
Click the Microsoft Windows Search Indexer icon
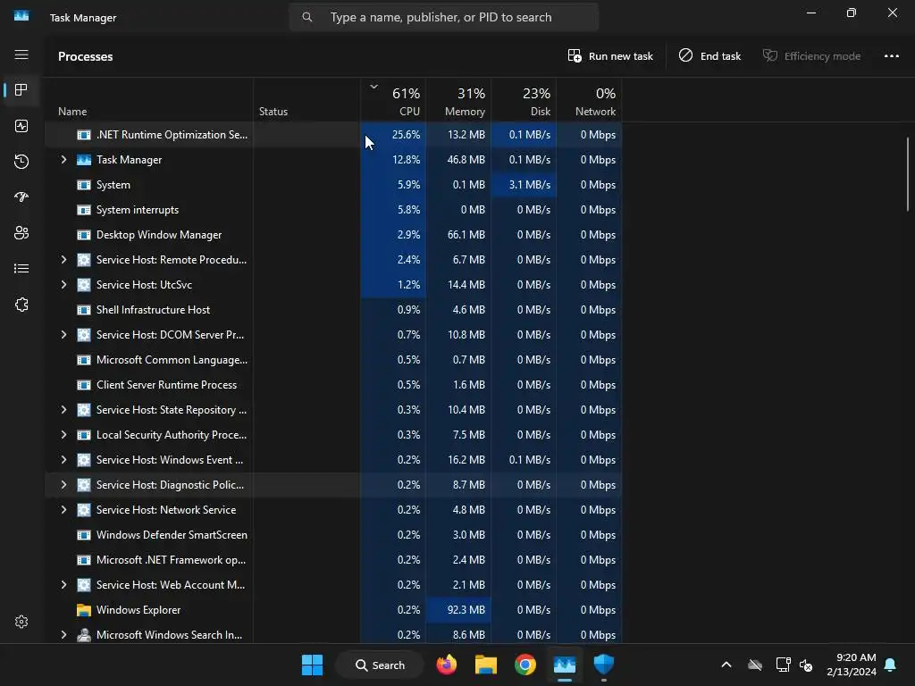[84, 635]
